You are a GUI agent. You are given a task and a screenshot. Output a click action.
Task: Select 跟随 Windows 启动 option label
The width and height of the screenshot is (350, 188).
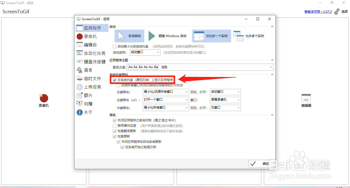(172, 36)
